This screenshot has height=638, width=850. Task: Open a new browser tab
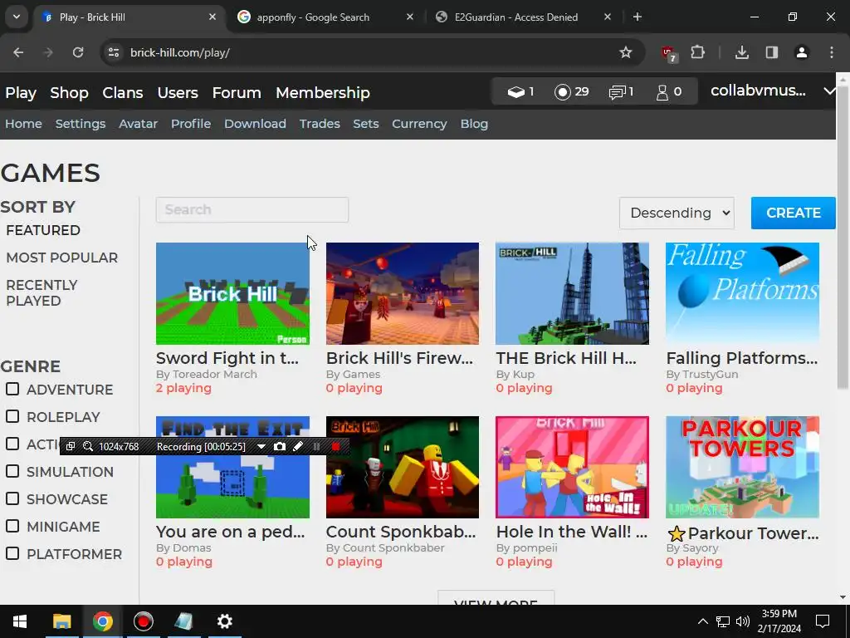637,17
